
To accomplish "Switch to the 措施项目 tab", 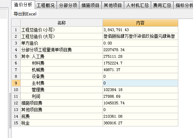I will coord(90,5).
